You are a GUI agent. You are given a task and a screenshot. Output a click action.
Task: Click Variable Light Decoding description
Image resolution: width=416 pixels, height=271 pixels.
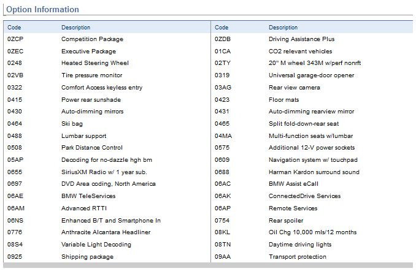96,245
